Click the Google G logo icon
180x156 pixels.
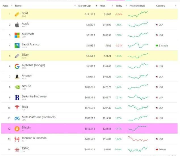click(x=17, y=66)
